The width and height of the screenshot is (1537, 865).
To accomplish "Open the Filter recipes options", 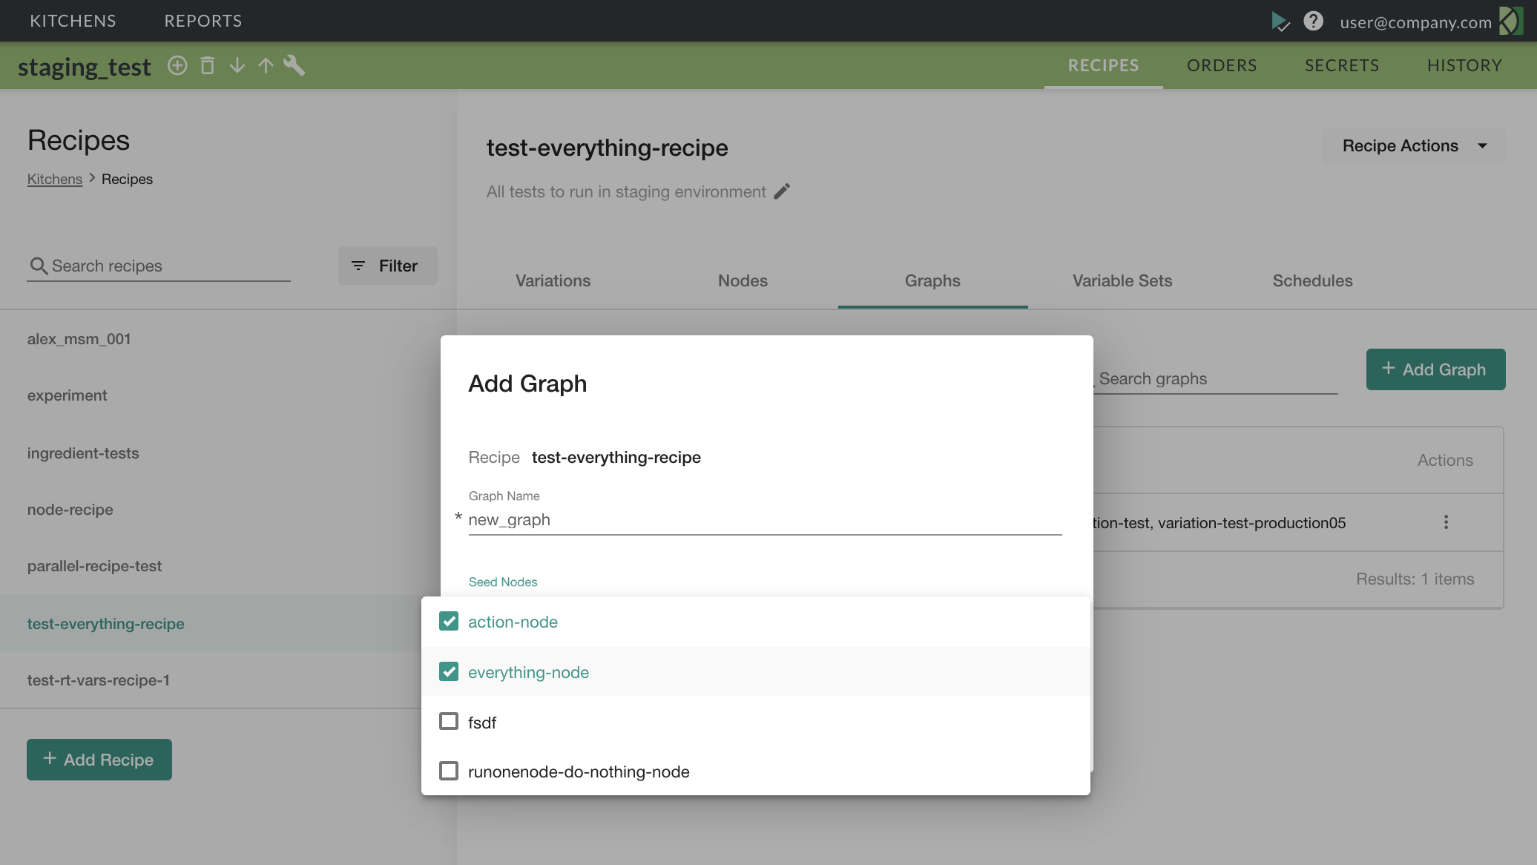I will click(x=387, y=266).
